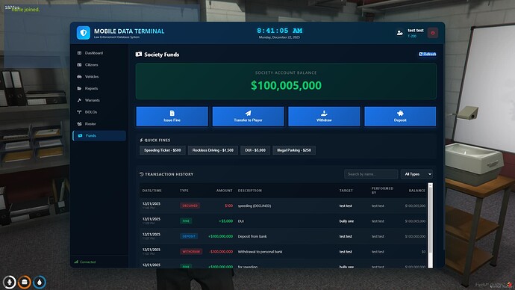This screenshot has width=515, height=290.
Task: Click the Deposit button
Action: [x=400, y=117]
